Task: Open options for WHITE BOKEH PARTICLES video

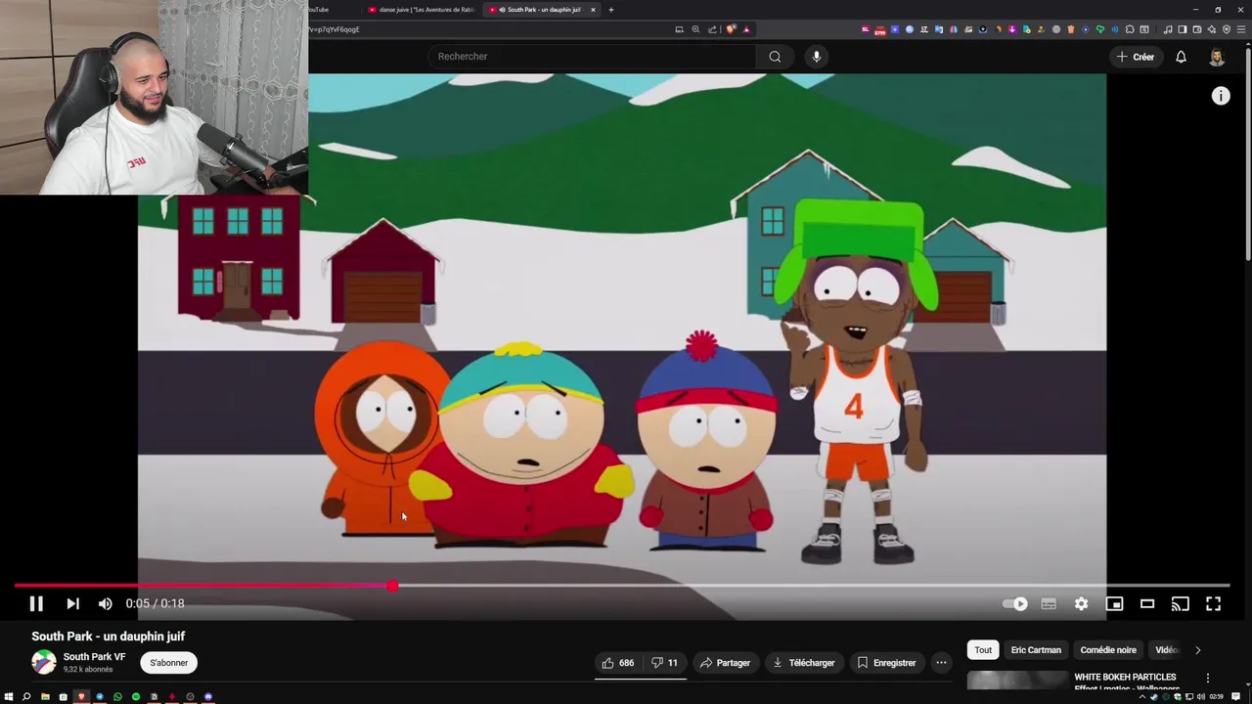Action: (1207, 678)
